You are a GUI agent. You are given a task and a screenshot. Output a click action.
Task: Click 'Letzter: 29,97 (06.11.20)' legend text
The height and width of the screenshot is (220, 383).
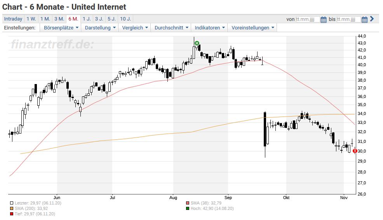[38, 203]
